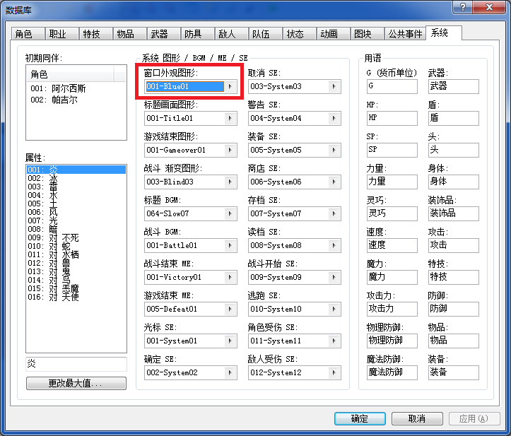The image size is (511, 436).
Task: Open the 确定 SE arrow for 002-System02
Action: coord(230,372)
